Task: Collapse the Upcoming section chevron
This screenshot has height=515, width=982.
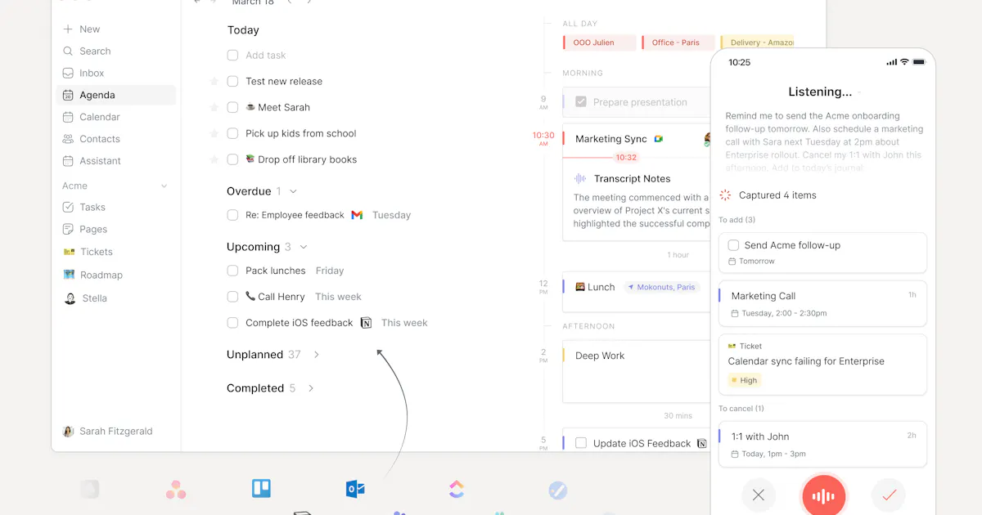Action: 304,247
